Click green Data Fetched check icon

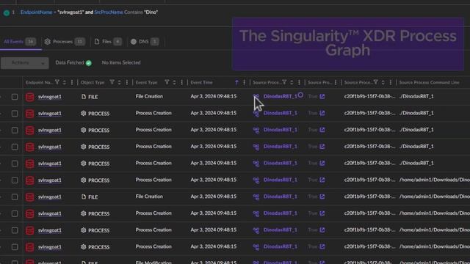pyautogui.click(x=89, y=63)
